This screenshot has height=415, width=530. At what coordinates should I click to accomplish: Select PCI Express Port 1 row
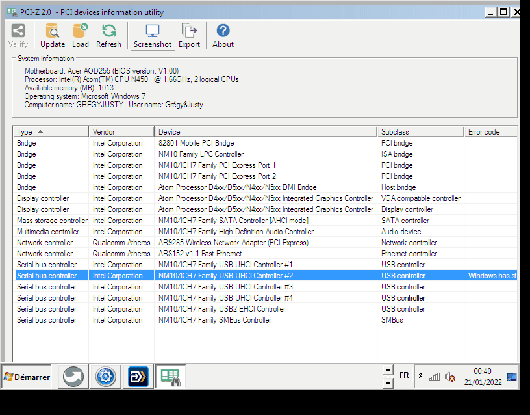[266, 165]
